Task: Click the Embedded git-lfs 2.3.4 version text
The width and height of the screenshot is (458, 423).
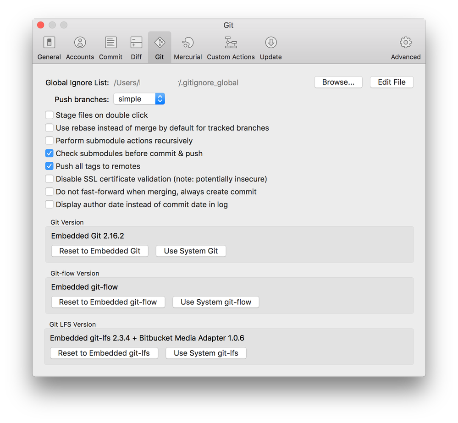Action: pos(147,338)
